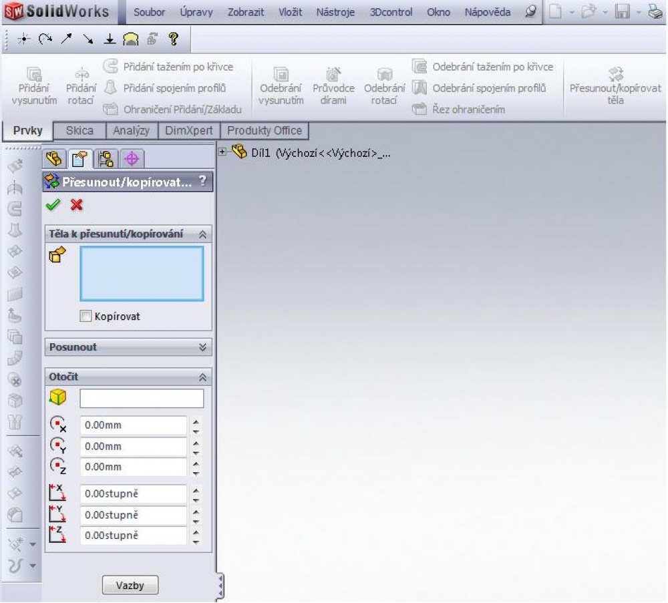The width and height of the screenshot is (668, 603).
Task: Select Odebrání rotací tool
Action: coord(384,86)
